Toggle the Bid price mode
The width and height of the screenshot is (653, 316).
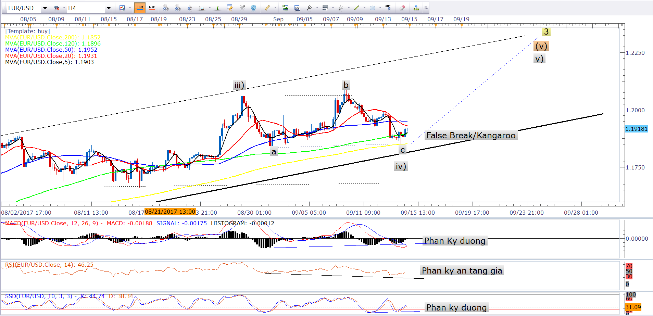[140, 8]
